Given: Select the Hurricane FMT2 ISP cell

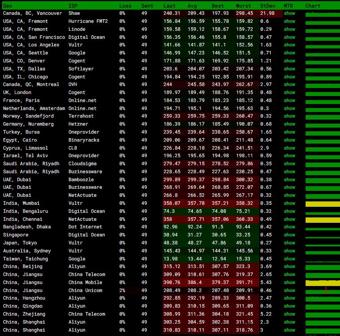Looking at the screenshot, I should click(x=88, y=21).
